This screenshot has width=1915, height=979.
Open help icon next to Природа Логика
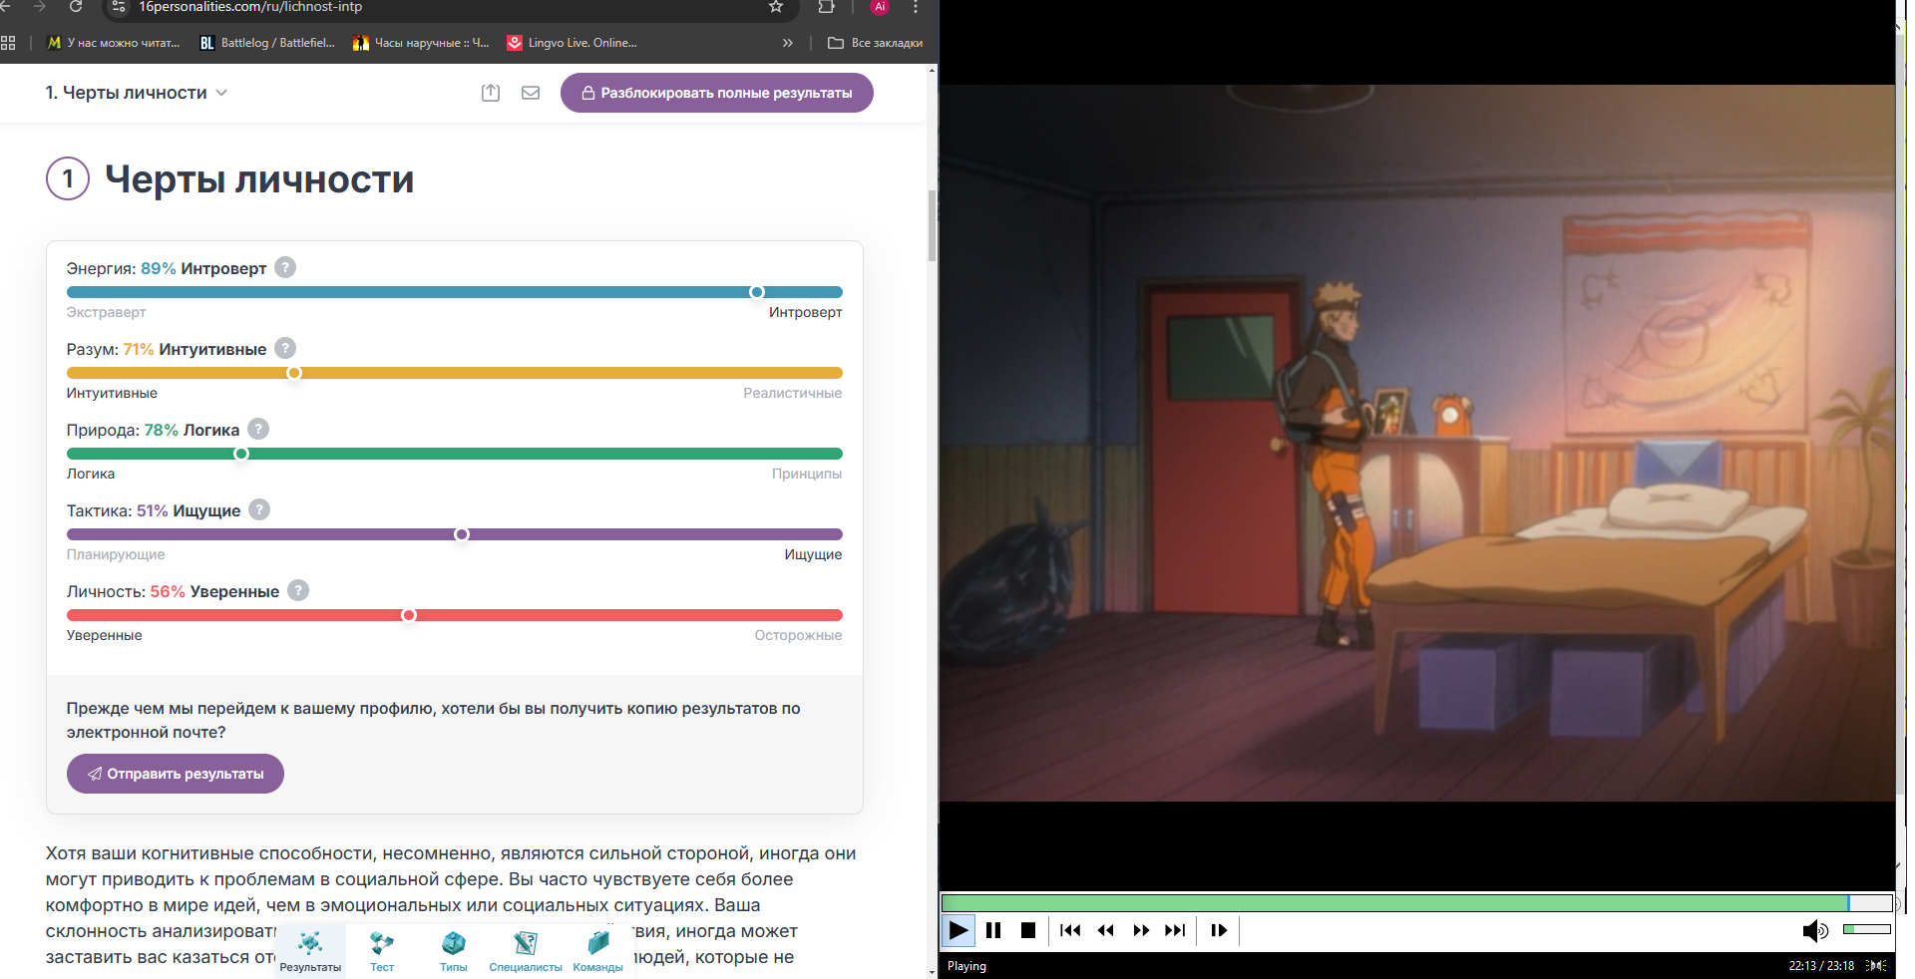pyautogui.click(x=258, y=429)
